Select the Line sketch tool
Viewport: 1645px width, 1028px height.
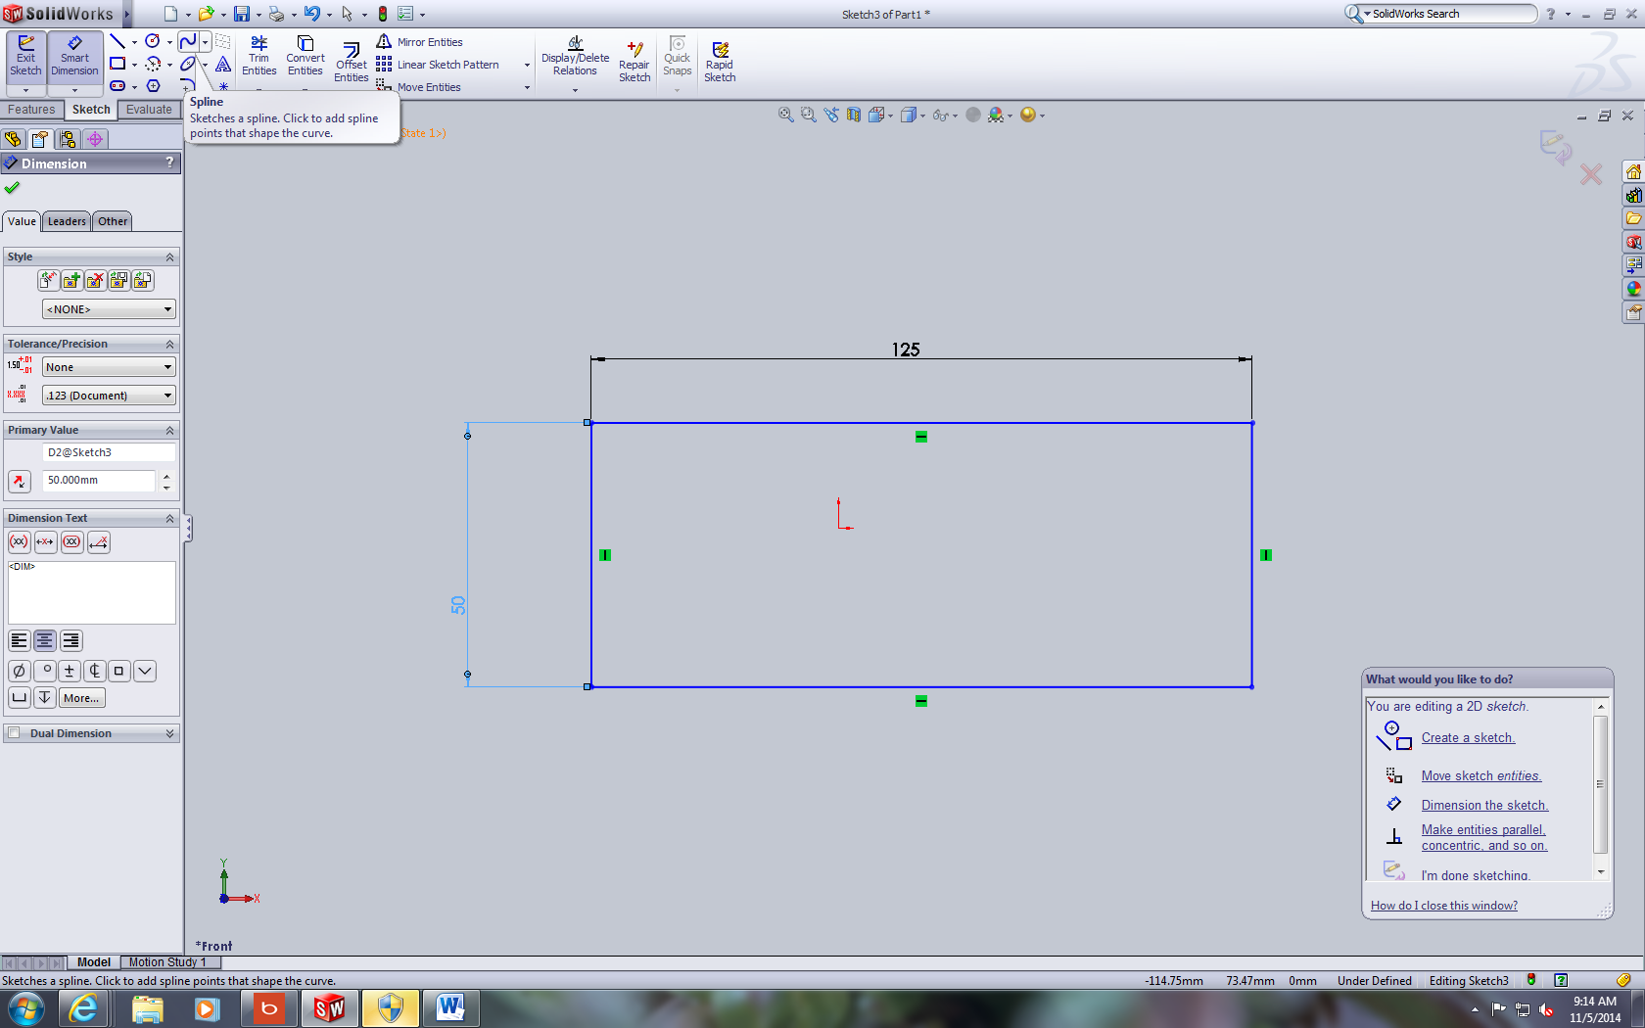(117, 41)
